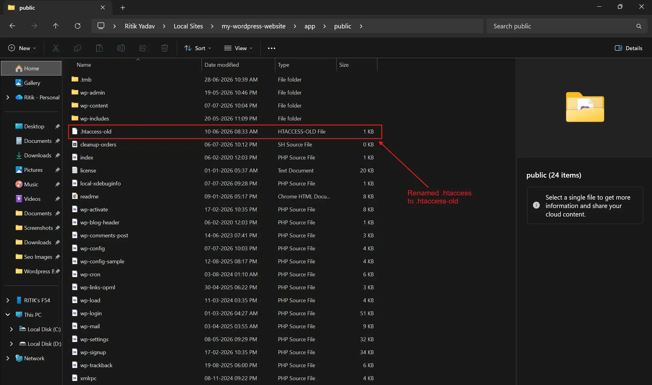Screen dimensions: 652x385
Task: Click the folder preview thumbnail
Action: tap(585, 107)
